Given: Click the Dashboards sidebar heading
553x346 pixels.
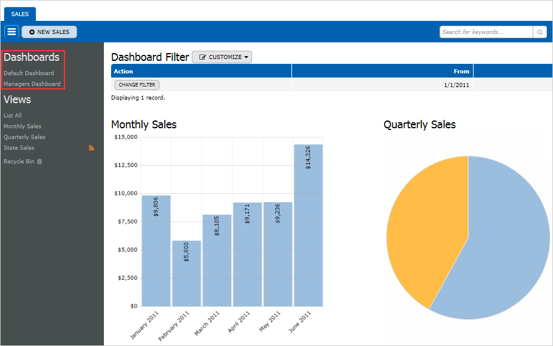Looking at the screenshot, I should tap(32, 57).
